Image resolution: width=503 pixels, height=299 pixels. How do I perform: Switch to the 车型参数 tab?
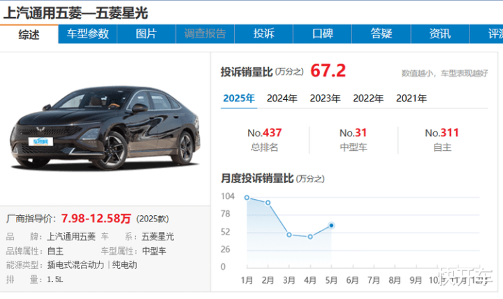coord(87,34)
